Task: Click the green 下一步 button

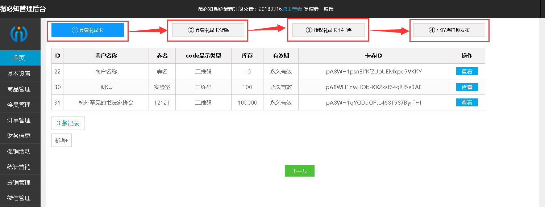Action: [x=300, y=171]
